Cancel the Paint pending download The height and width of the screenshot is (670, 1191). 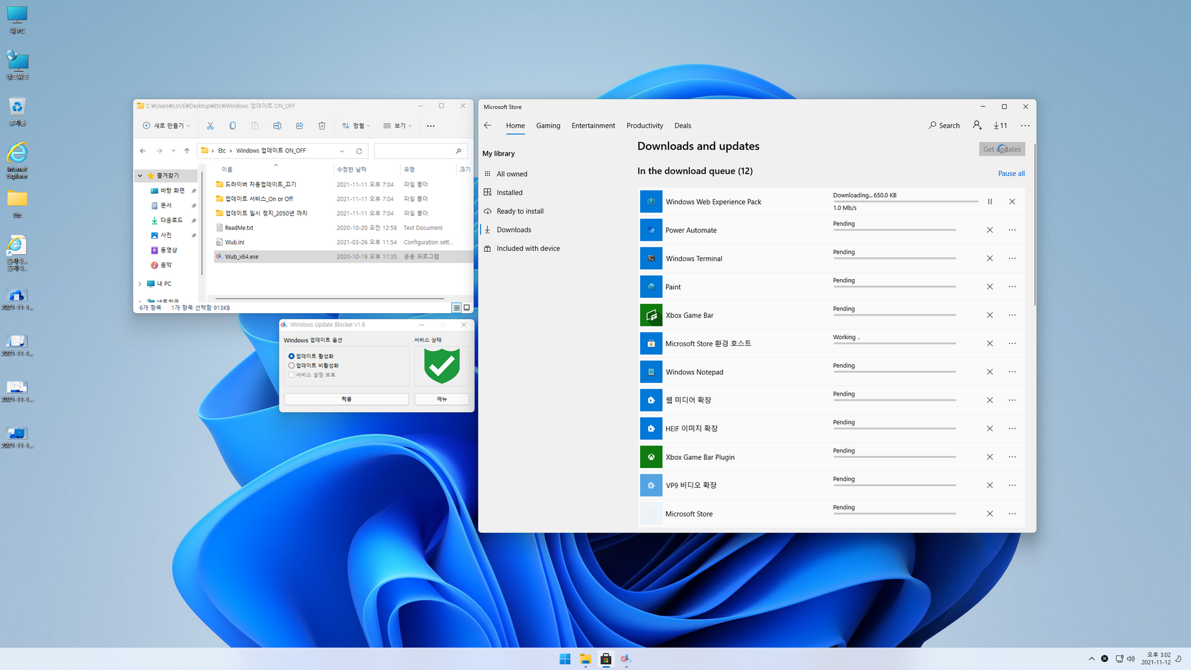[x=990, y=287]
